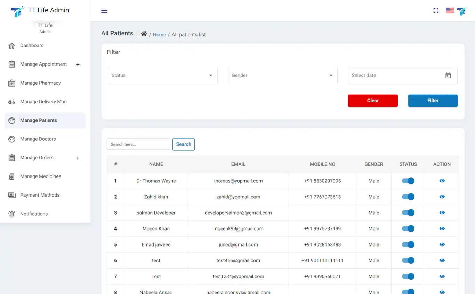Viewport: 475px width, 294px height.
Task: View details for Dr Thomas Wayne
Action: pos(442,181)
